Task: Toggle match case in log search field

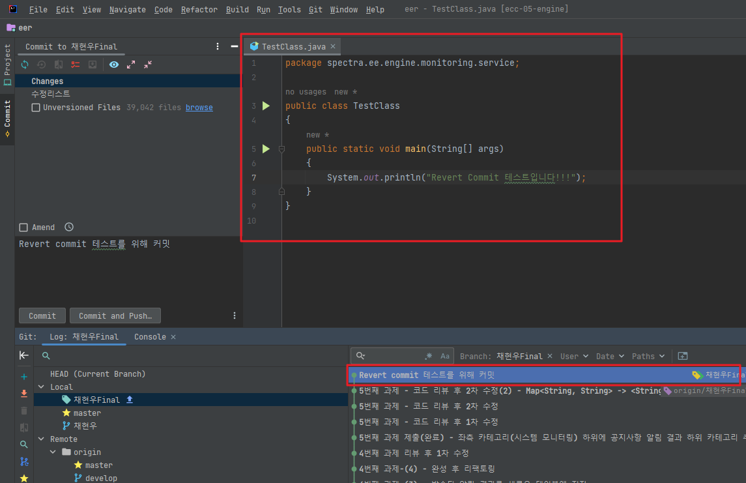Action: coord(446,355)
